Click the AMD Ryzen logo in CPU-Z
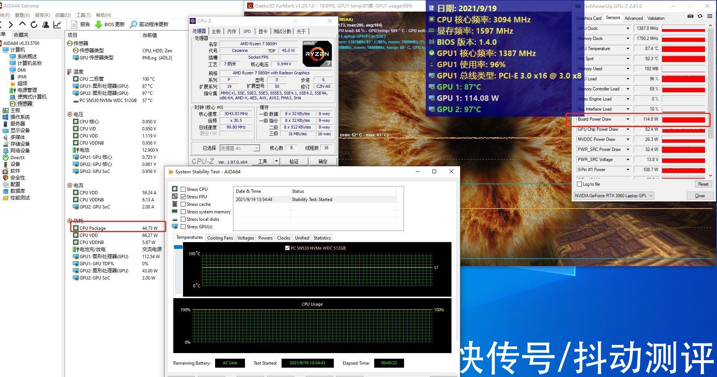Viewport: 717px width, 377px height. (317, 53)
